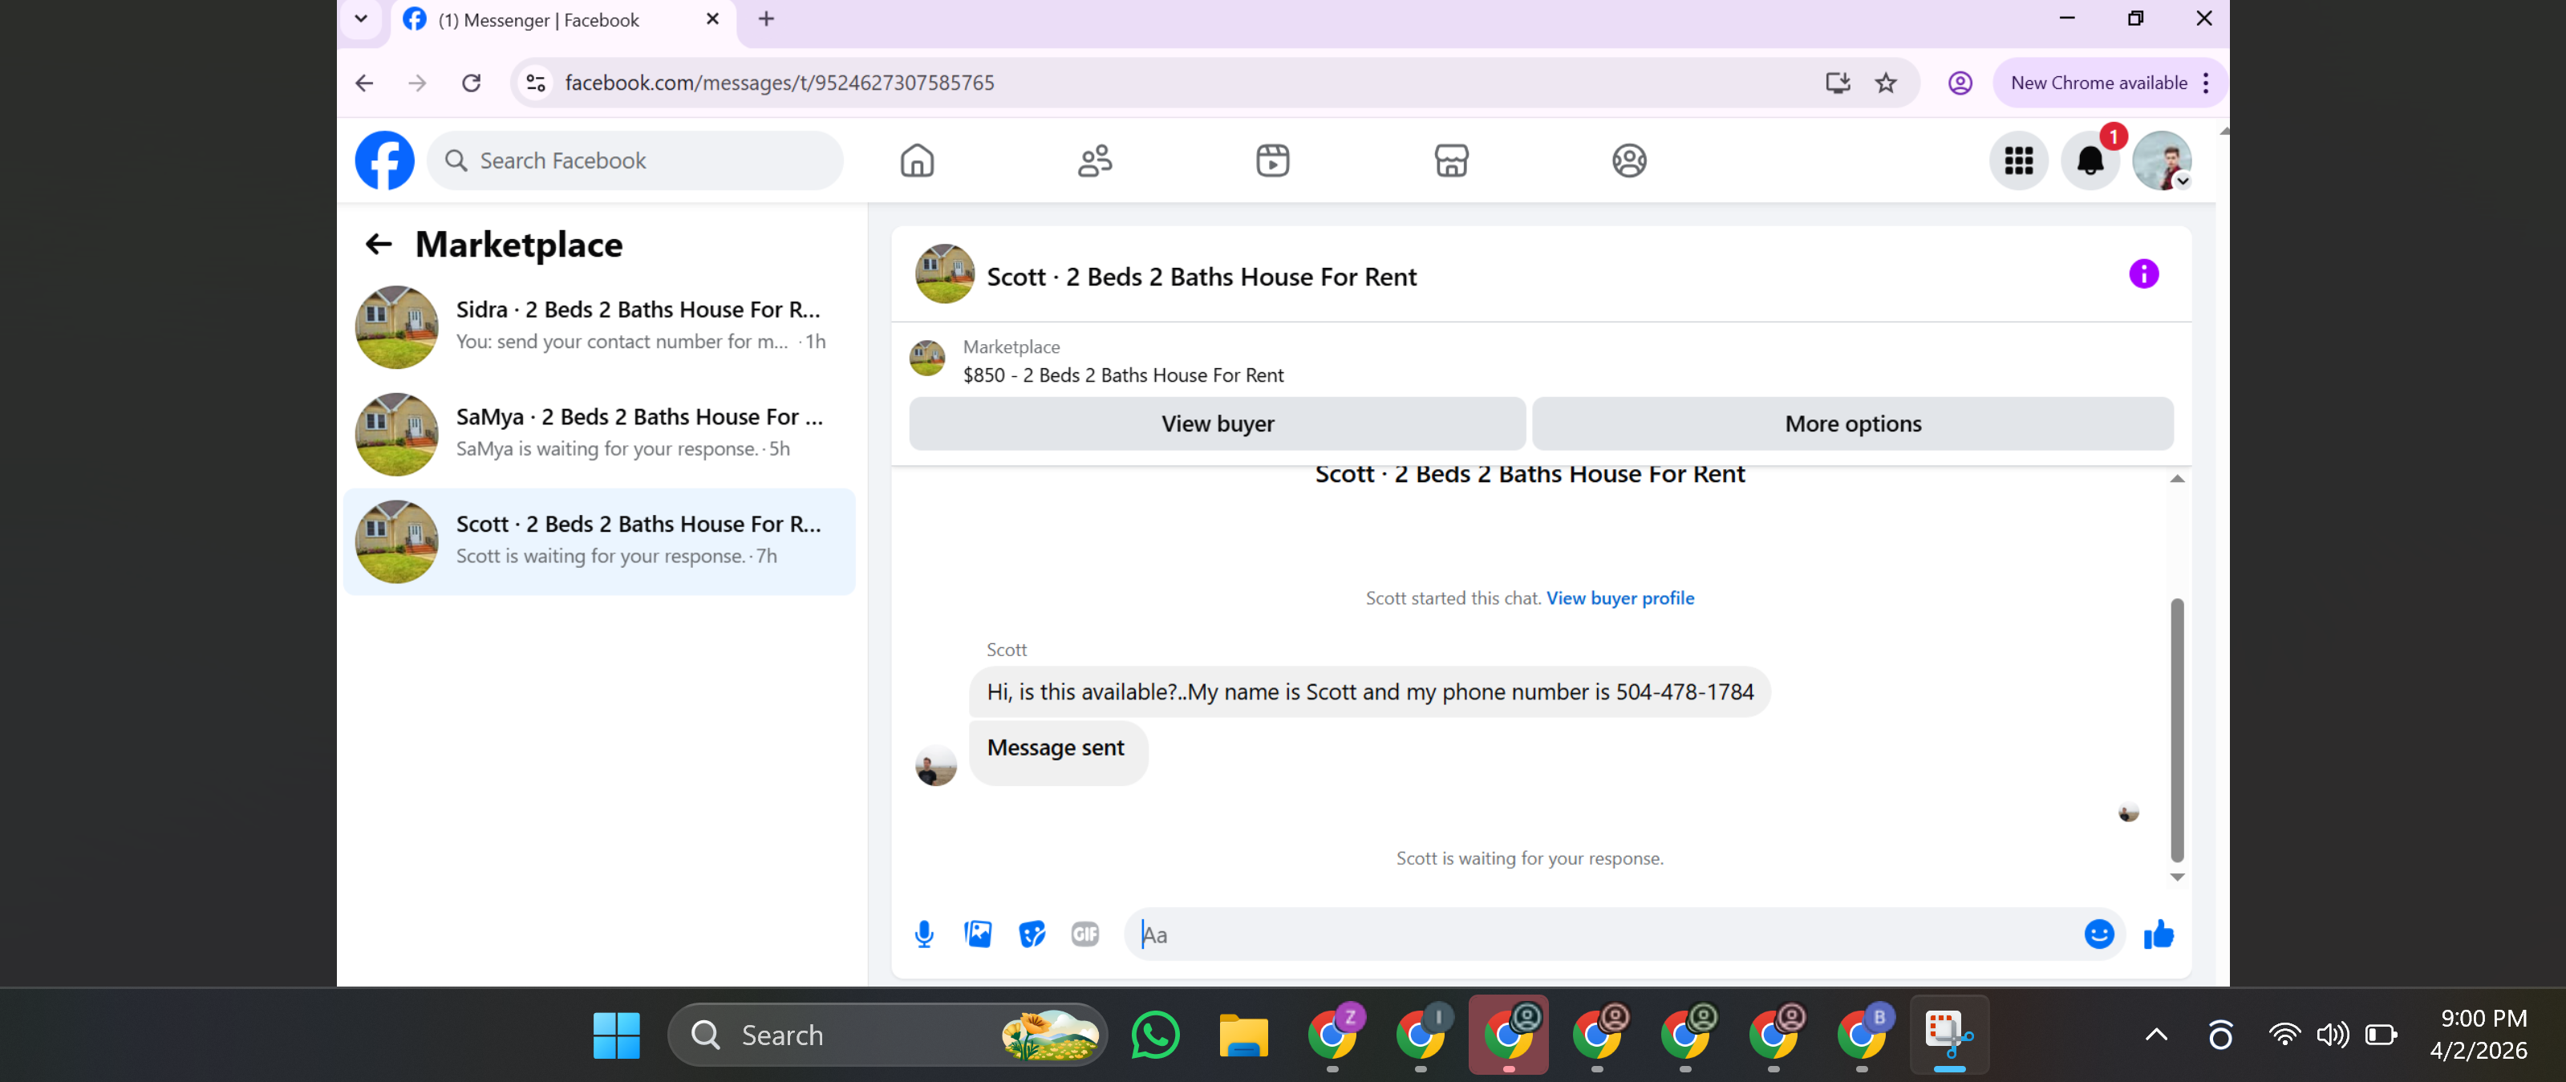Click the chat scroll down arrow
Image resolution: width=2566 pixels, height=1082 pixels.
pyautogui.click(x=2176, y=877)
